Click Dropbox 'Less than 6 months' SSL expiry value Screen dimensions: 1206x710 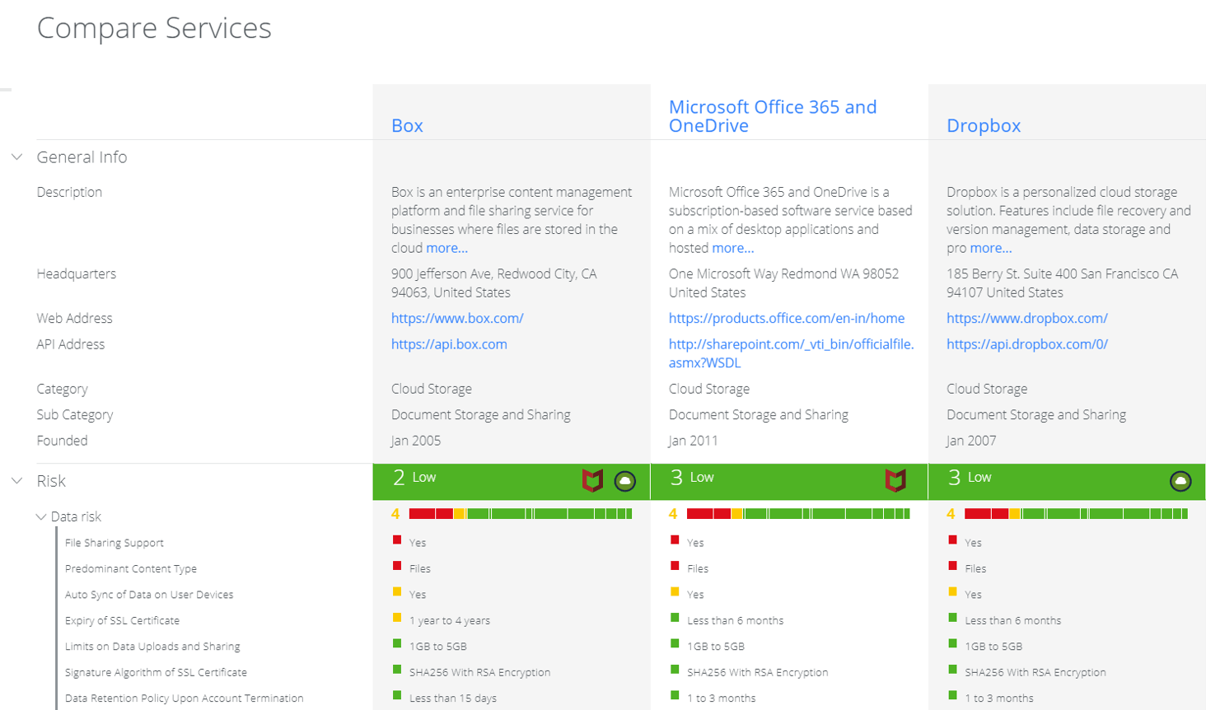click(1013, 620)
